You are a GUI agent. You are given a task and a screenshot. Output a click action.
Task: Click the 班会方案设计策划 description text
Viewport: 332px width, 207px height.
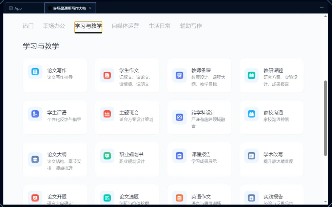[x=136, y=119]
